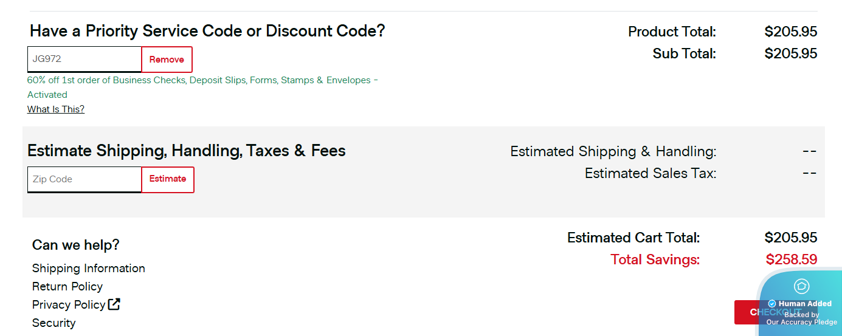The width and height of the screenshot is (842, 336).
Task: Go to the Return Policy page
Action: (x=67, y=287)
